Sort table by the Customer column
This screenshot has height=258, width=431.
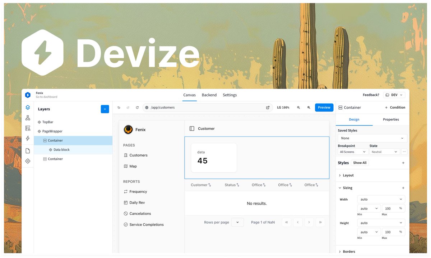pos(201,185)
